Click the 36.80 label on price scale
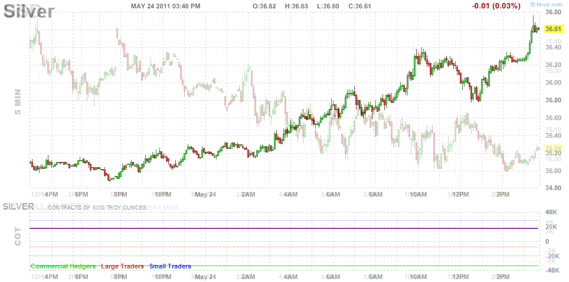Viewport: 569px width, 282px height. 553,12
